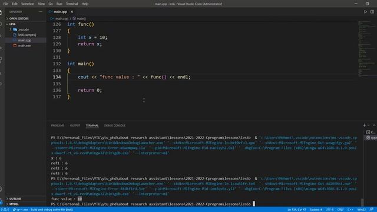This screenshot has height=212, width=377.
Task: Open the View menu
Action: tap(41, 4)
